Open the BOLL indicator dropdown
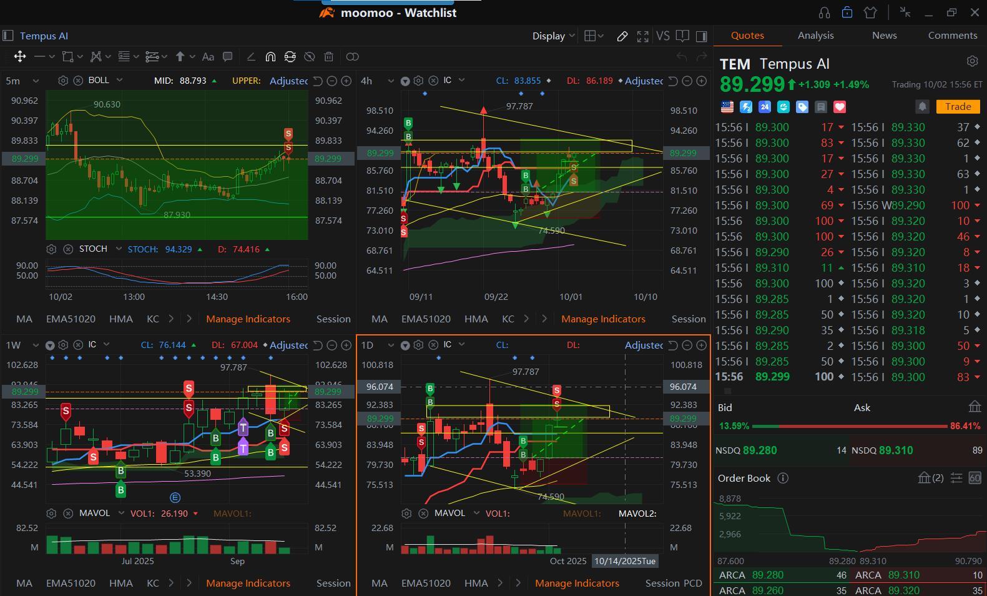The image size is (987, 596). 105,80
